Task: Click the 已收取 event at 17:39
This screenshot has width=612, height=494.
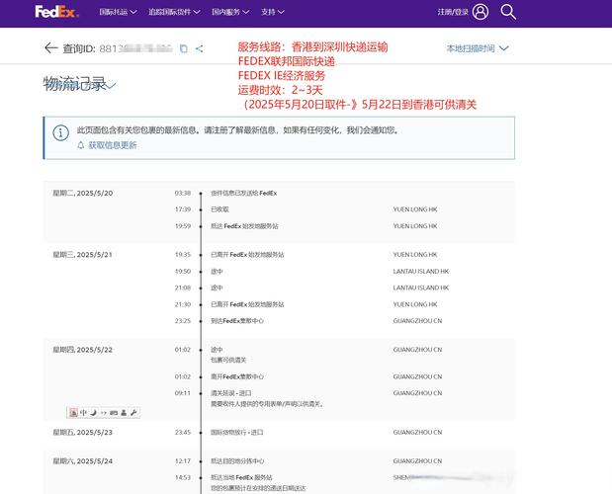Action: [x=219, y=209]
